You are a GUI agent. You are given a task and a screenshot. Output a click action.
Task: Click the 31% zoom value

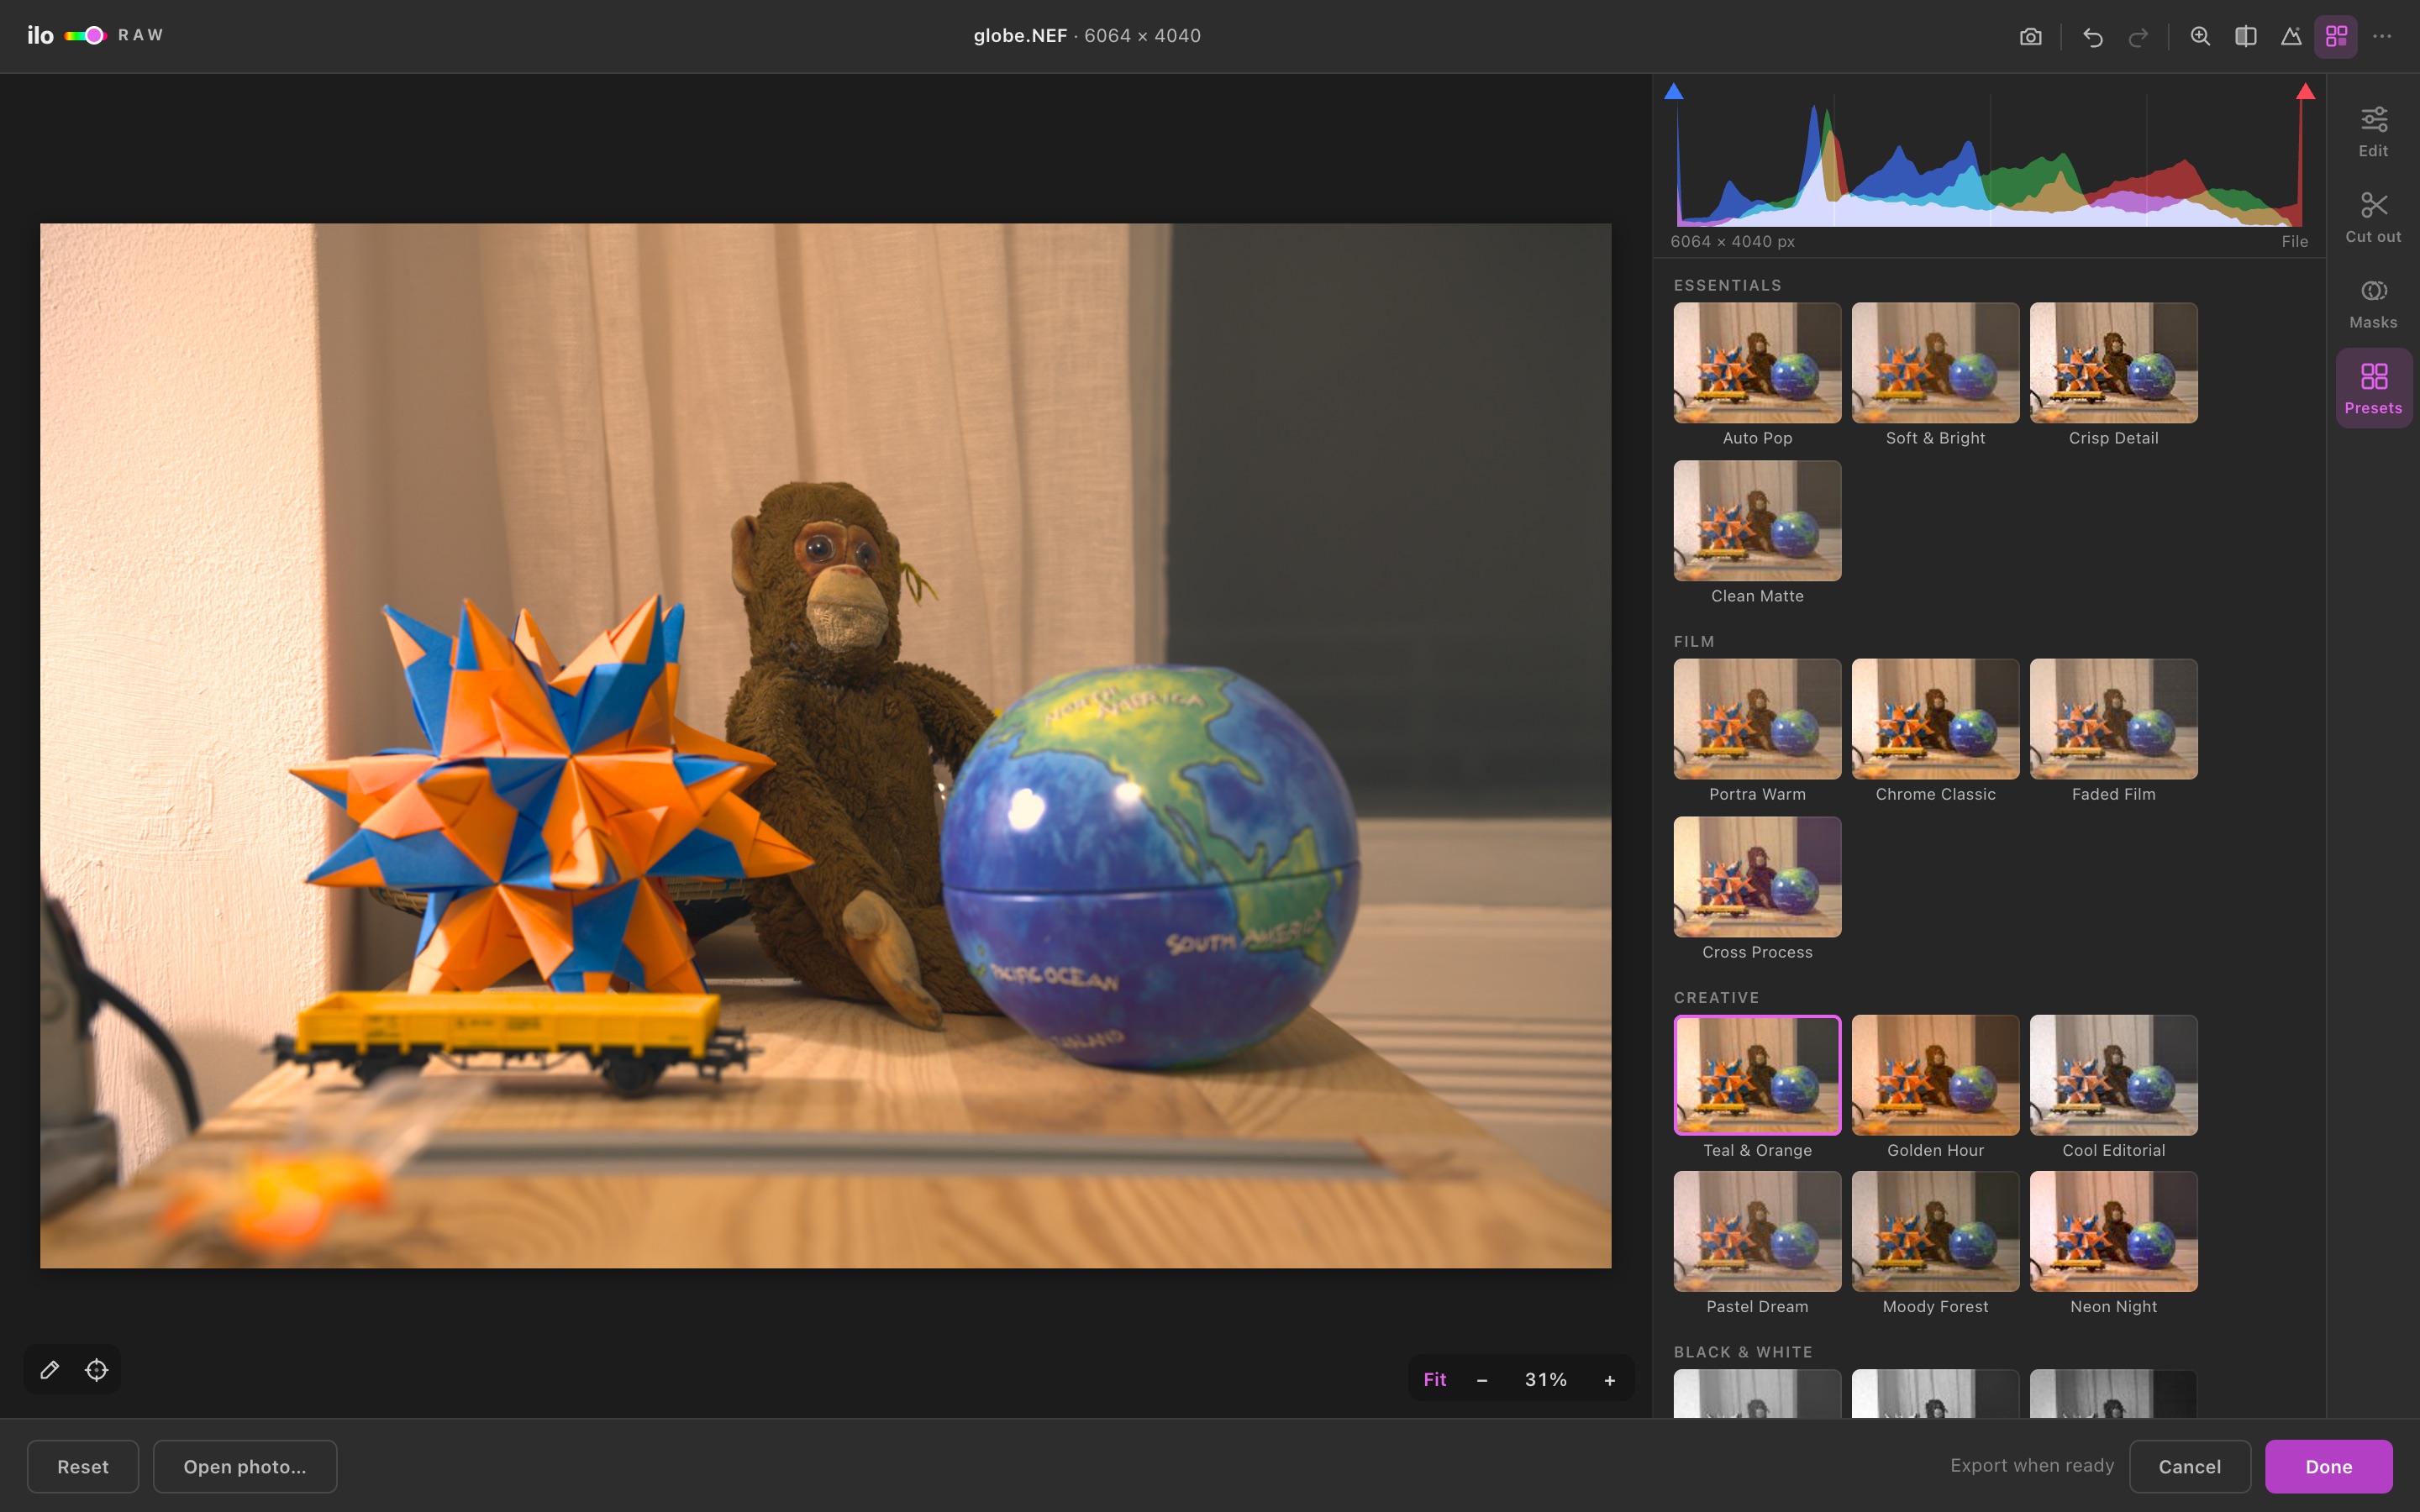point(1545,1380)
